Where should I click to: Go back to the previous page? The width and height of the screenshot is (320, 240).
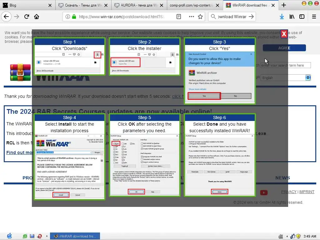(6, 17)
